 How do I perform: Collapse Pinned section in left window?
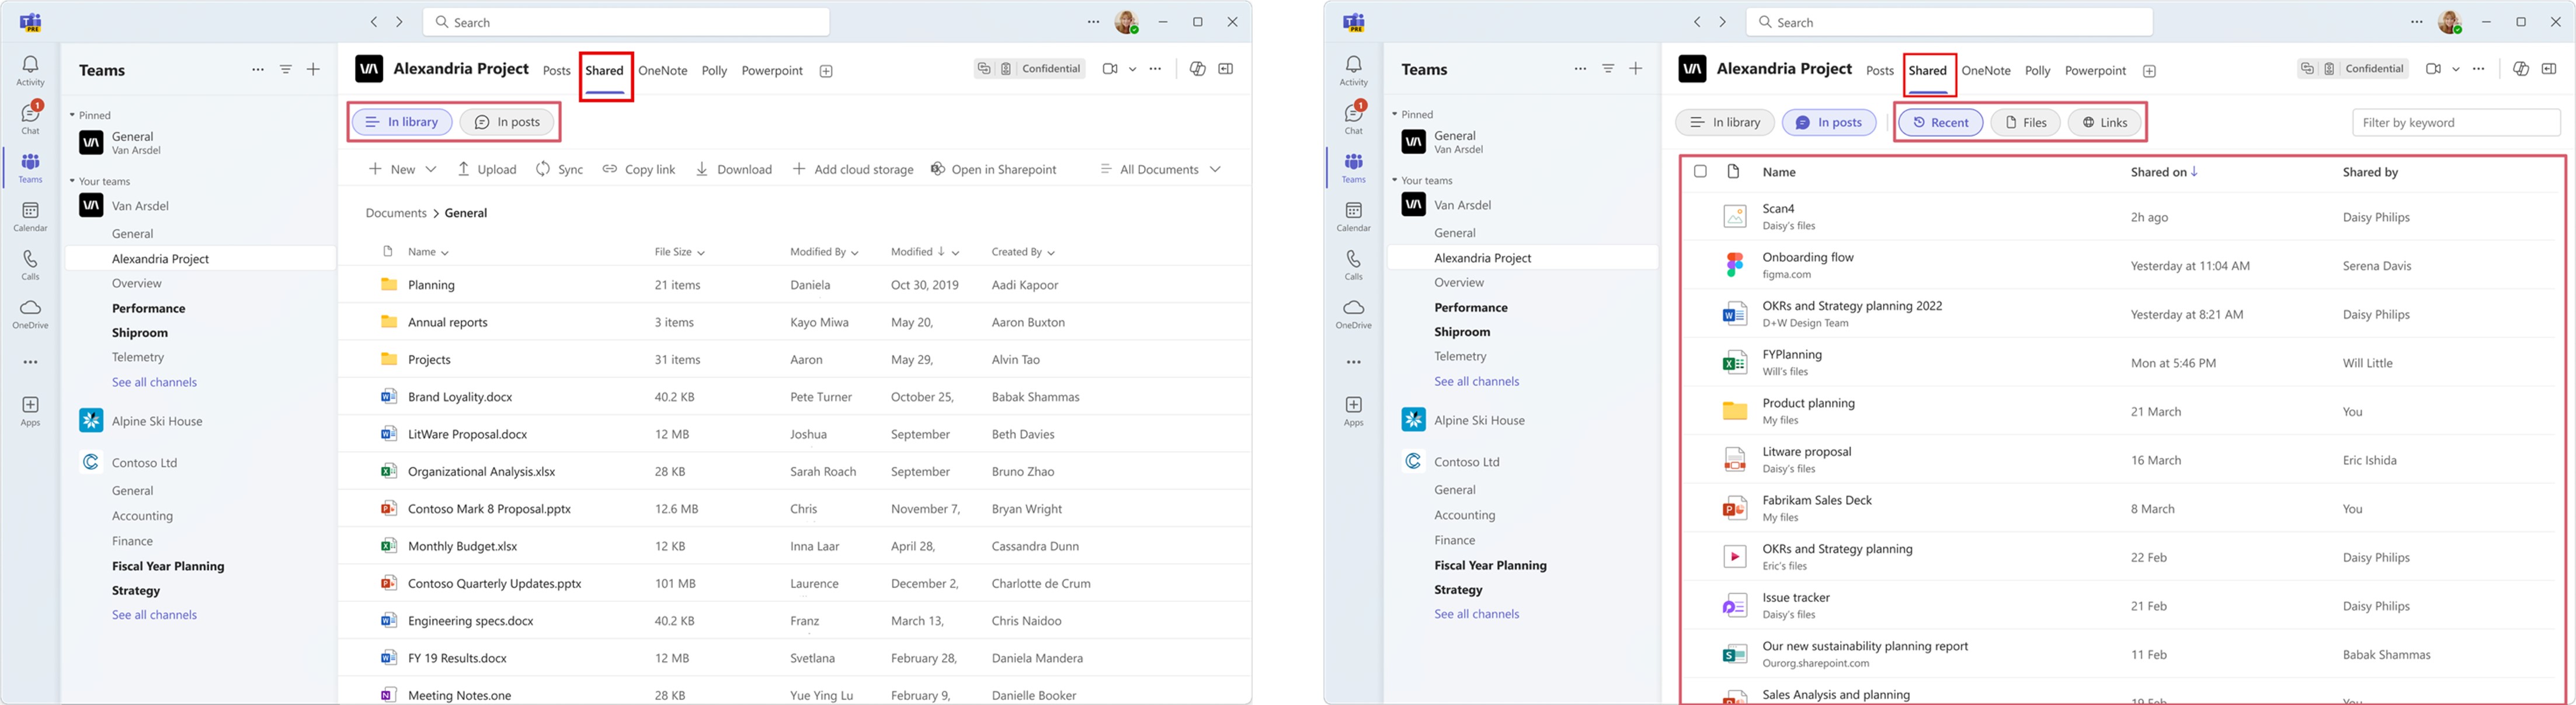tap(73, 115)
